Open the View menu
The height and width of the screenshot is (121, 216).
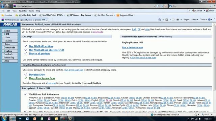point(15,11)
